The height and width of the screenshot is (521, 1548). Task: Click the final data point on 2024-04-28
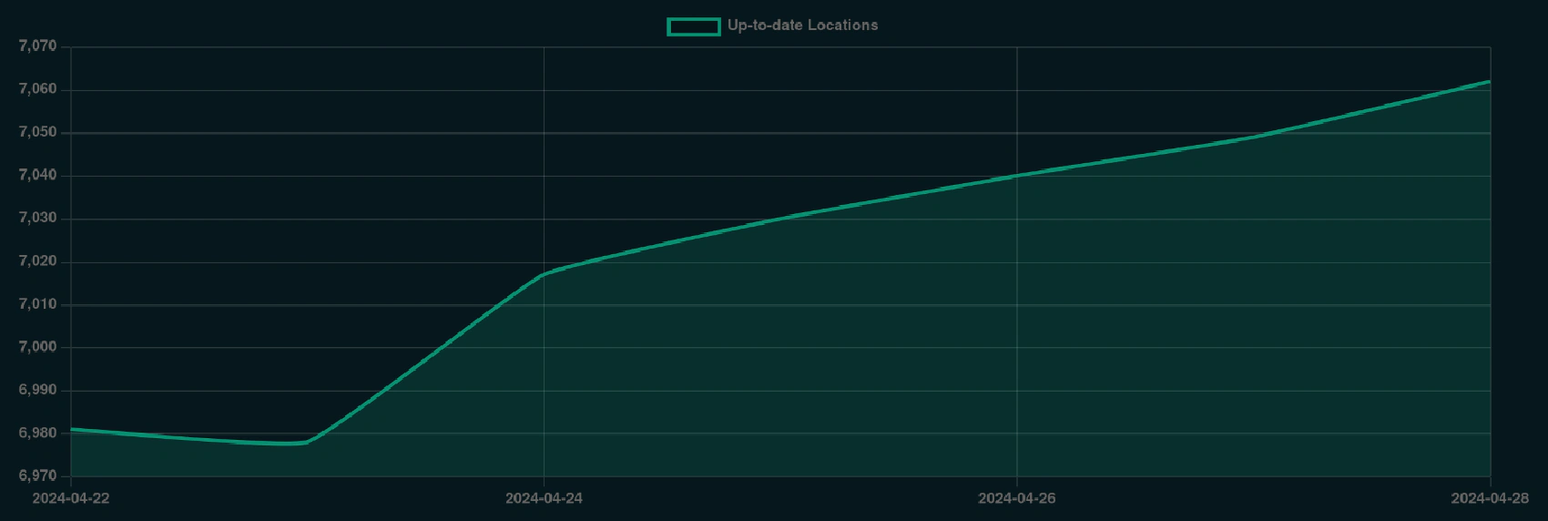[x=1490, y=81]
